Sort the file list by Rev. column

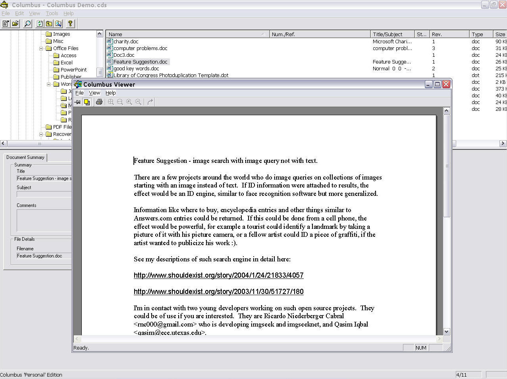click(449, 34)
